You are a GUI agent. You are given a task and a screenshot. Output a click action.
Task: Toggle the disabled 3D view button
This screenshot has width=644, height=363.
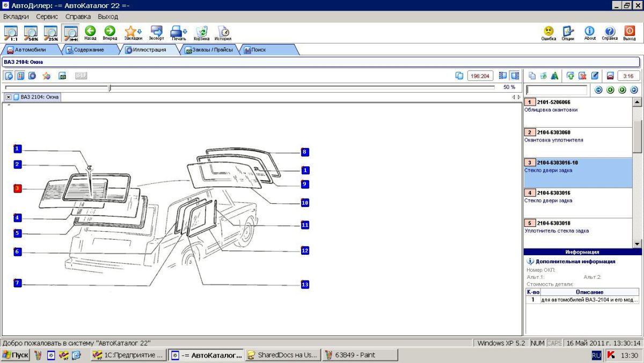[81, 76]
